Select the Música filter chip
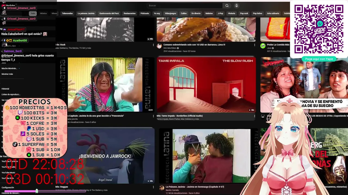This screenshot has height=195, width=348. coord(43,13)
